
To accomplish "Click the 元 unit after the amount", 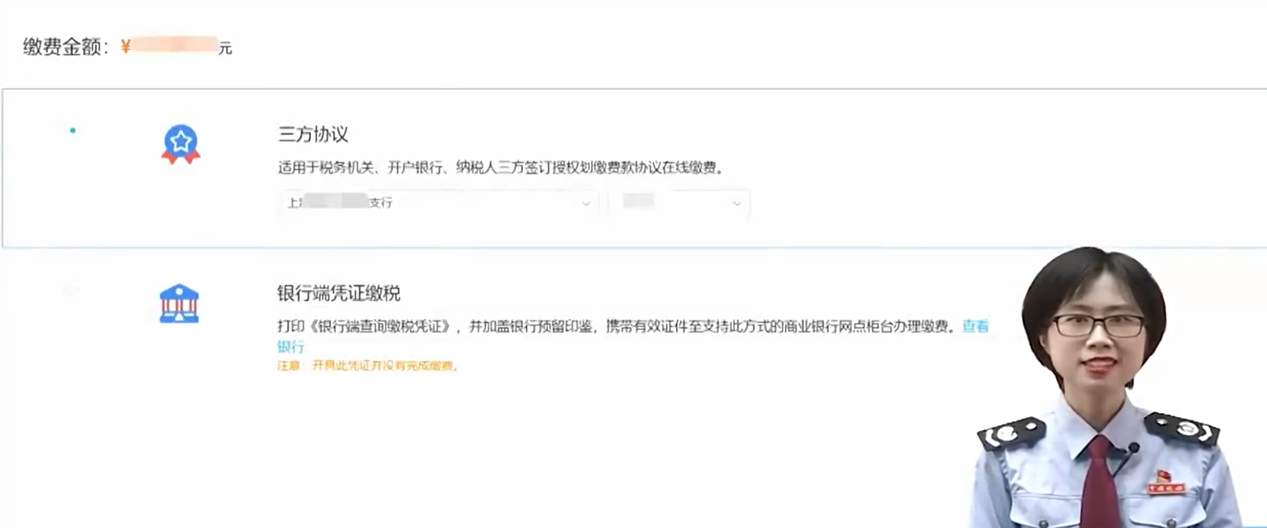I will point(225,49).
